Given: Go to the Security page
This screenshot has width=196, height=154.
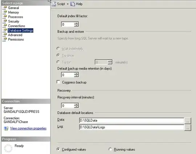Looking at the screenshot, I should pyautogui.click(x=13, y=21).
